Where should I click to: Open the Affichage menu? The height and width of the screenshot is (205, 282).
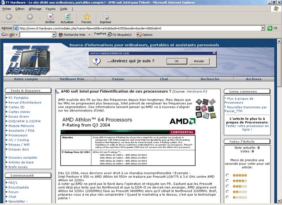(x=35, y=9)
